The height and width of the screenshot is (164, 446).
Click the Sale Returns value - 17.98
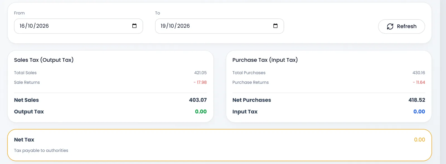[200, 82]
